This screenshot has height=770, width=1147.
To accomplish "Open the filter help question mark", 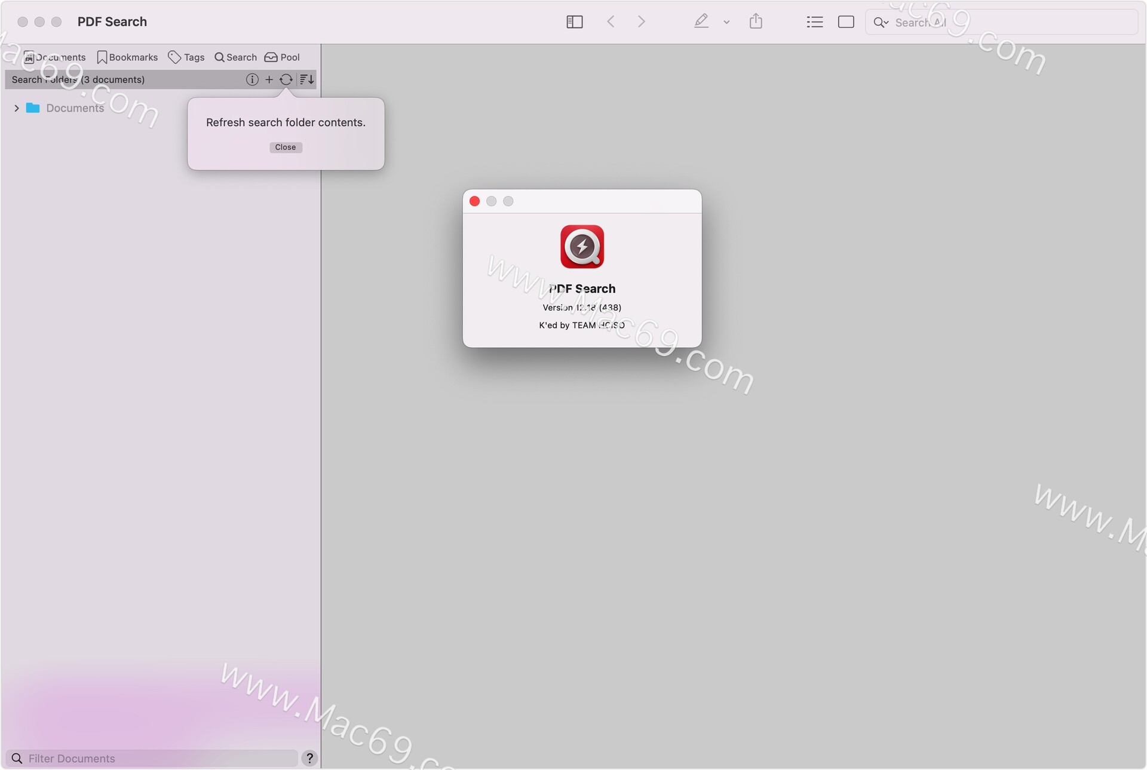I will click(309, 759).
